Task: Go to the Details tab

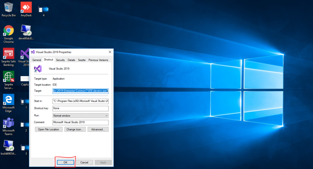Action: coord(71,60)
